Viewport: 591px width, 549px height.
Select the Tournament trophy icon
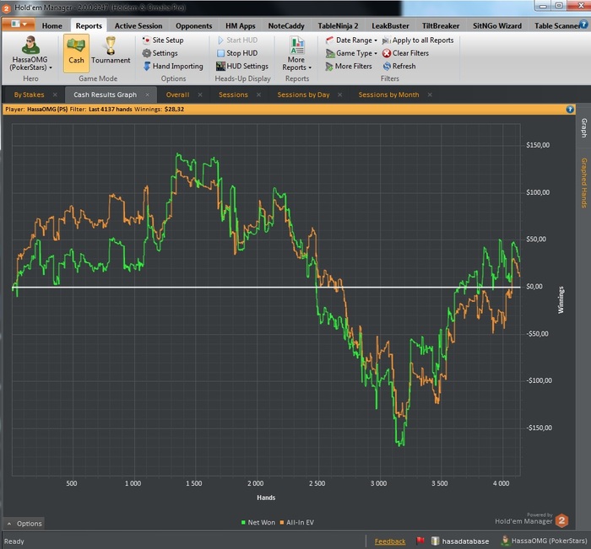[x=111, y=46]
